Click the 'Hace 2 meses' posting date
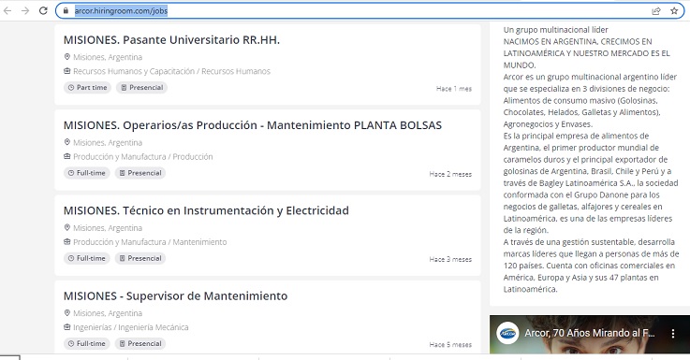Viewport: 690px width, 360px height. click(450, 174)
